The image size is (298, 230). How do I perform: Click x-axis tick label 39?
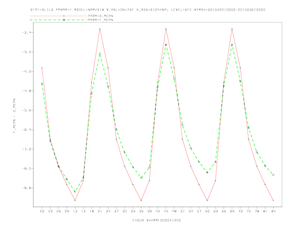coord(149,211)
